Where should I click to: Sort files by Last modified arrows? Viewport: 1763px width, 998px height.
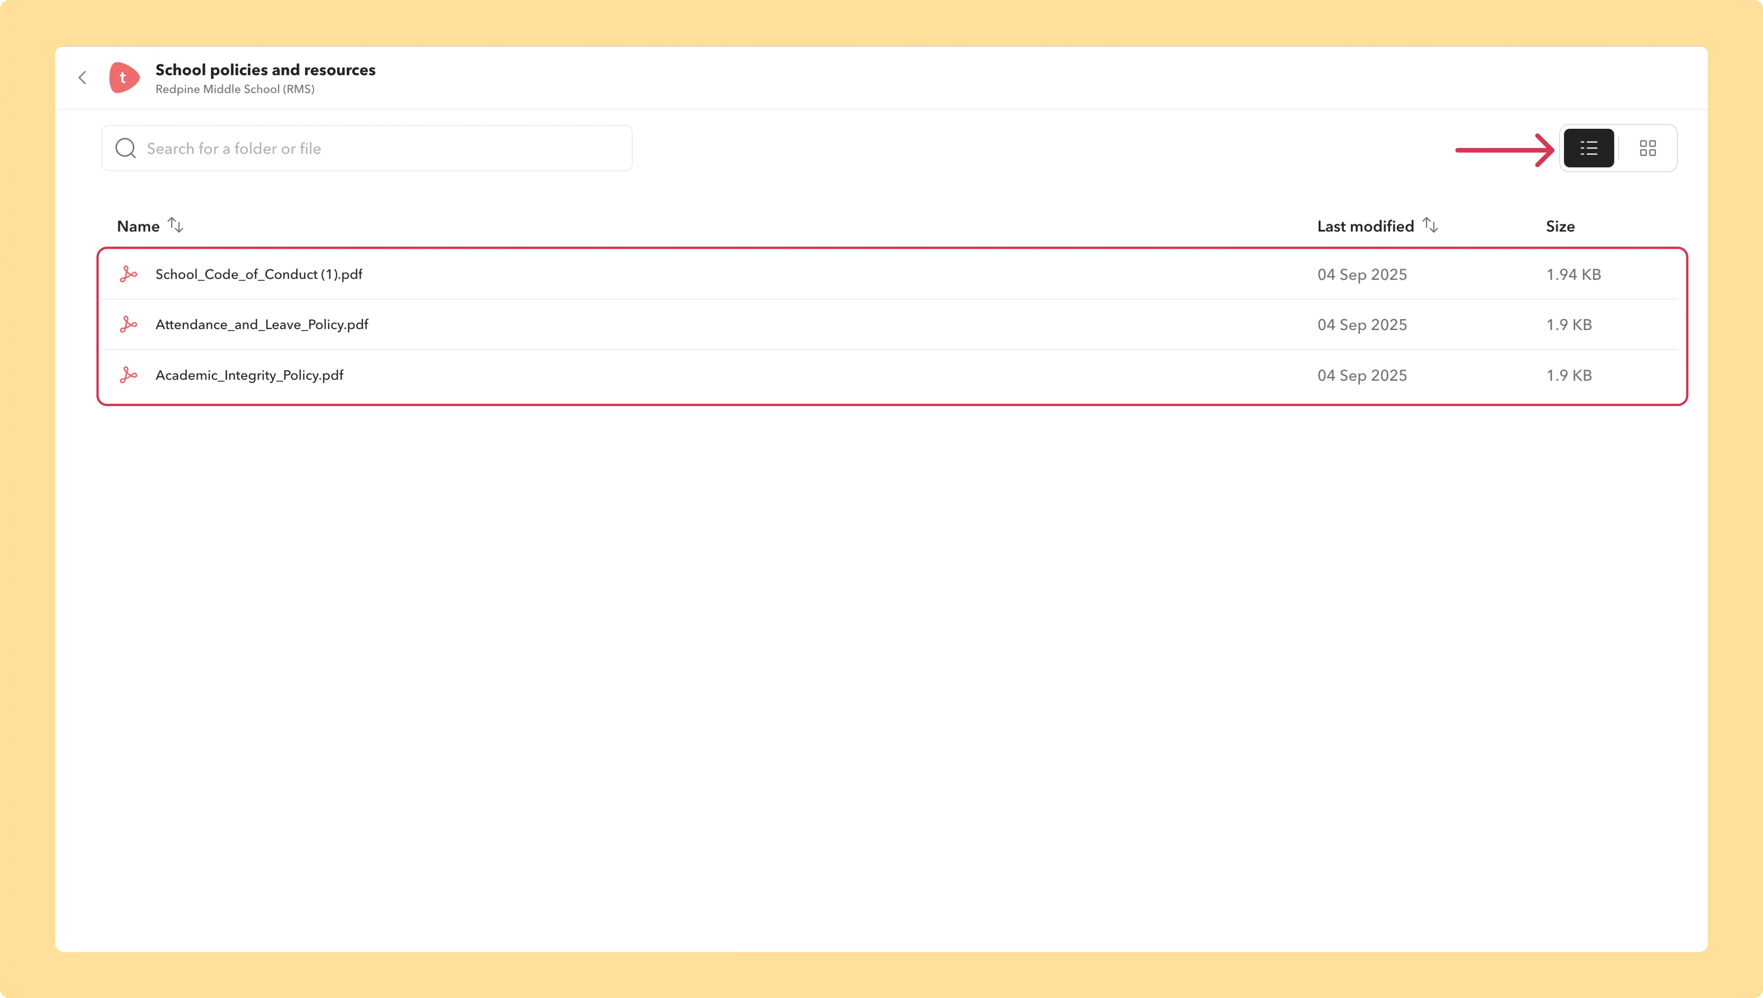point(1430,225)
